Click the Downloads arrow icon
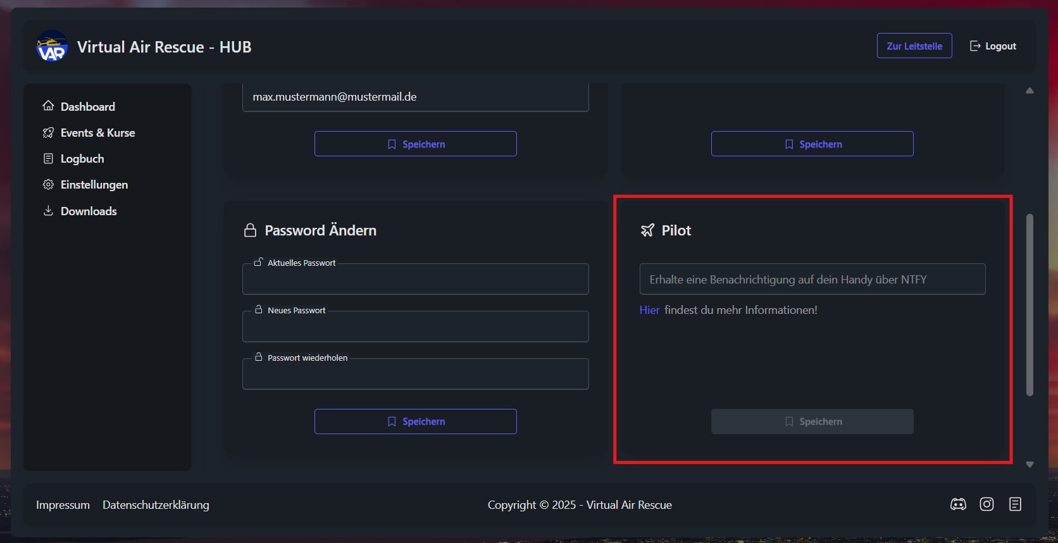1058x543 pixels. pos(48,211)
